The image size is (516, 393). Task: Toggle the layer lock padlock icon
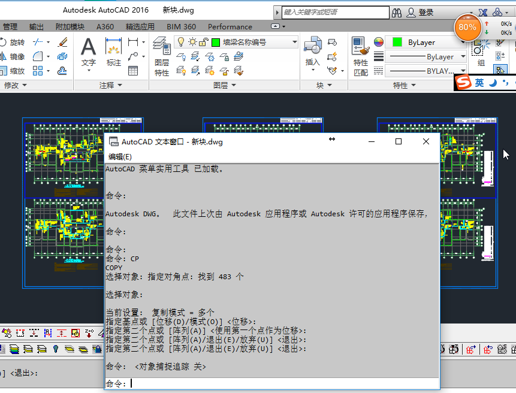pos(203,42)
